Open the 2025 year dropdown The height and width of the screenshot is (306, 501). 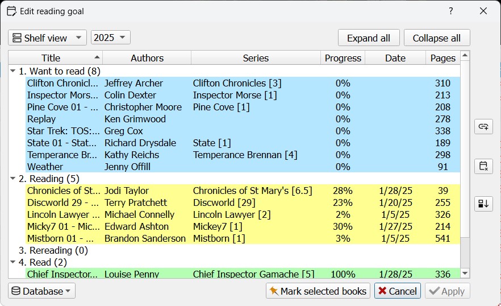coord(111,38)
